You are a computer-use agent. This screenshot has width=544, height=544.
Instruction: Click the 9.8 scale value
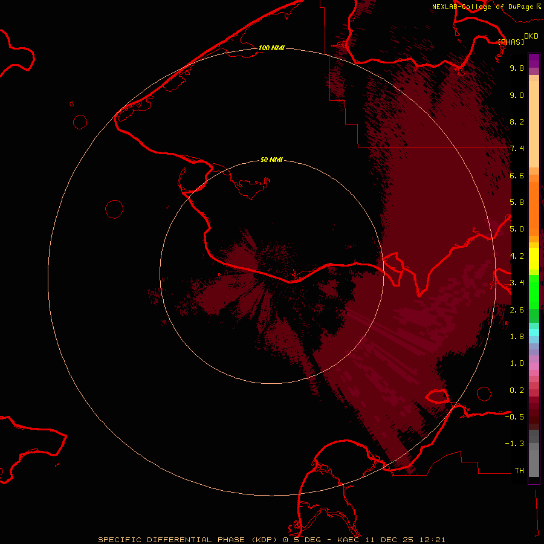tap(517, 68)
